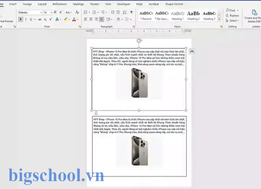Sort text alphabetically
Viewport: 261px width, 189px height.
point(125,12)
